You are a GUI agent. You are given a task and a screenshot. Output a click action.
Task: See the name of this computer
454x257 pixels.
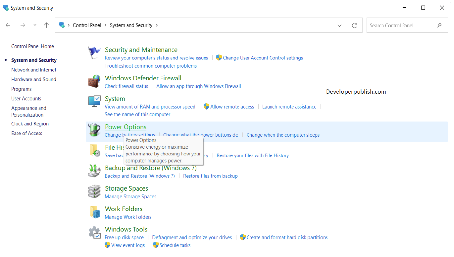[x=138, y=114]
